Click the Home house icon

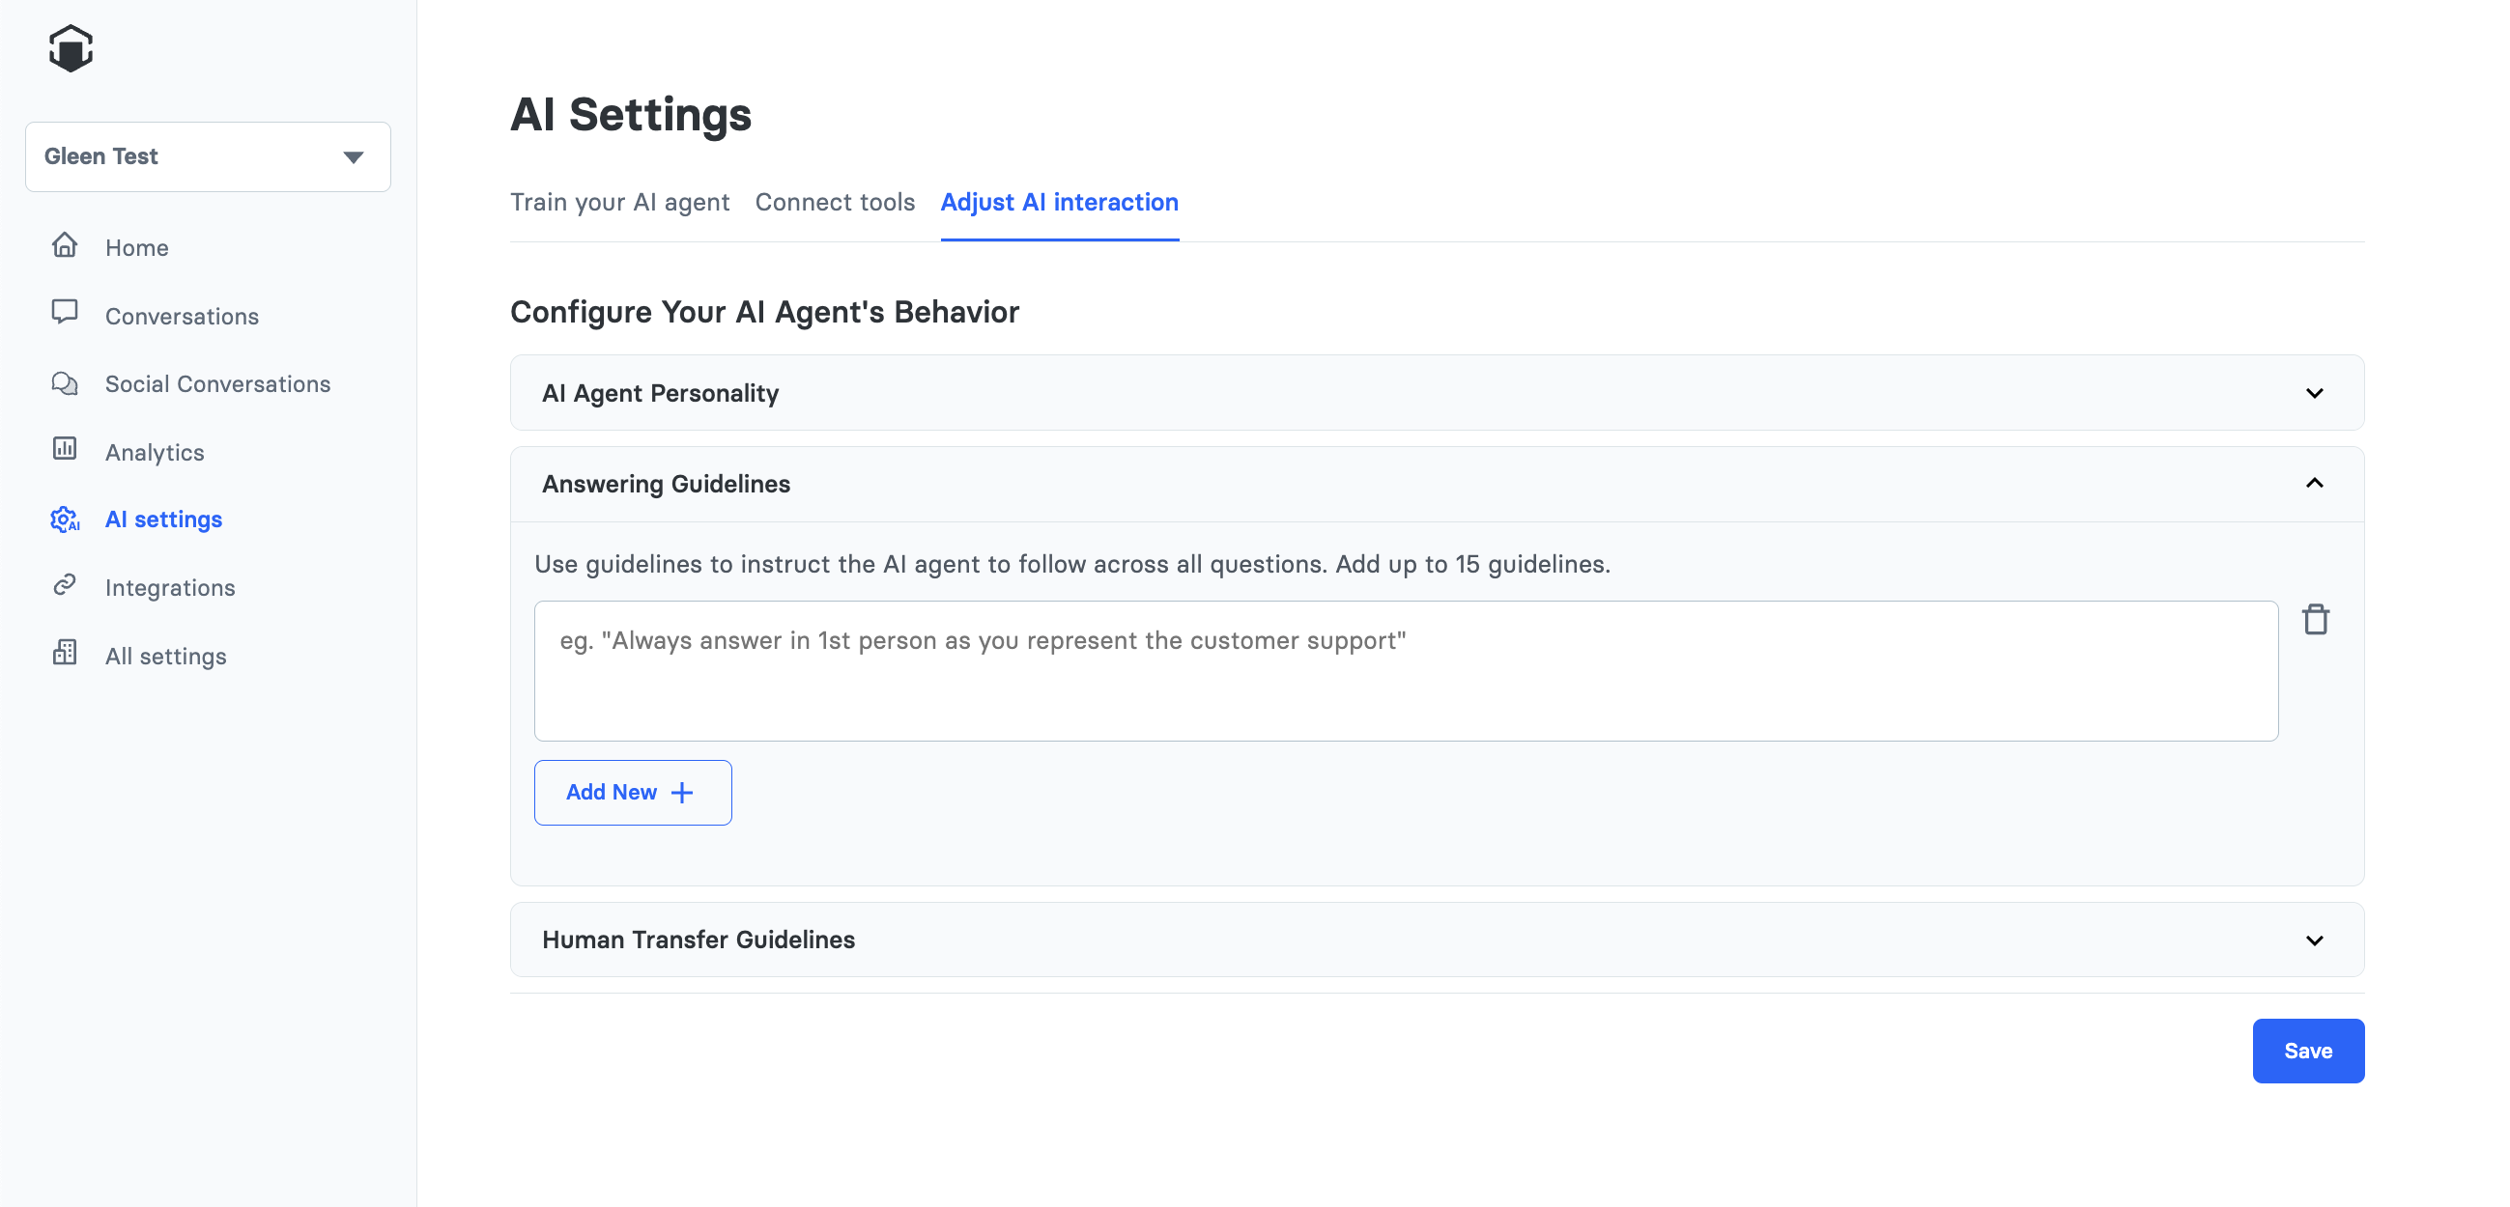tap(65, 245)
